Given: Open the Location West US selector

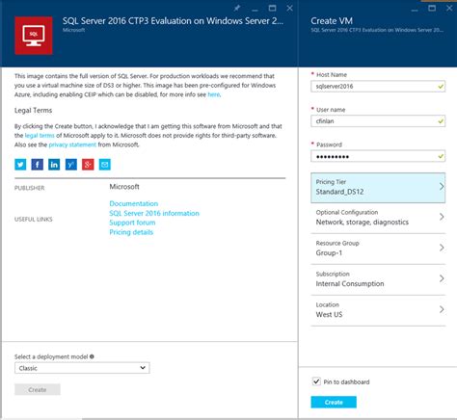Looking at the screenshot, I should 378,310.
